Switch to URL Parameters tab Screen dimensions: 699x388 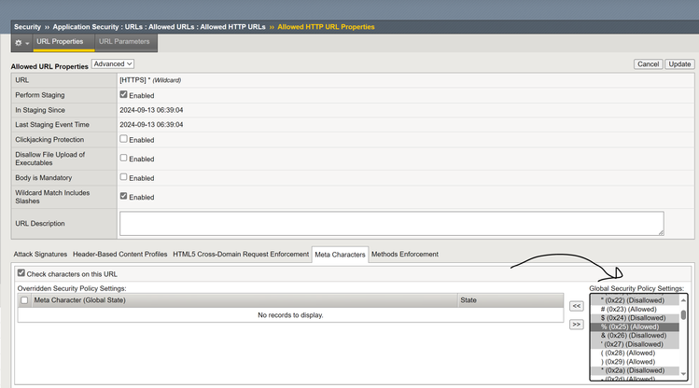click(124, 41)
